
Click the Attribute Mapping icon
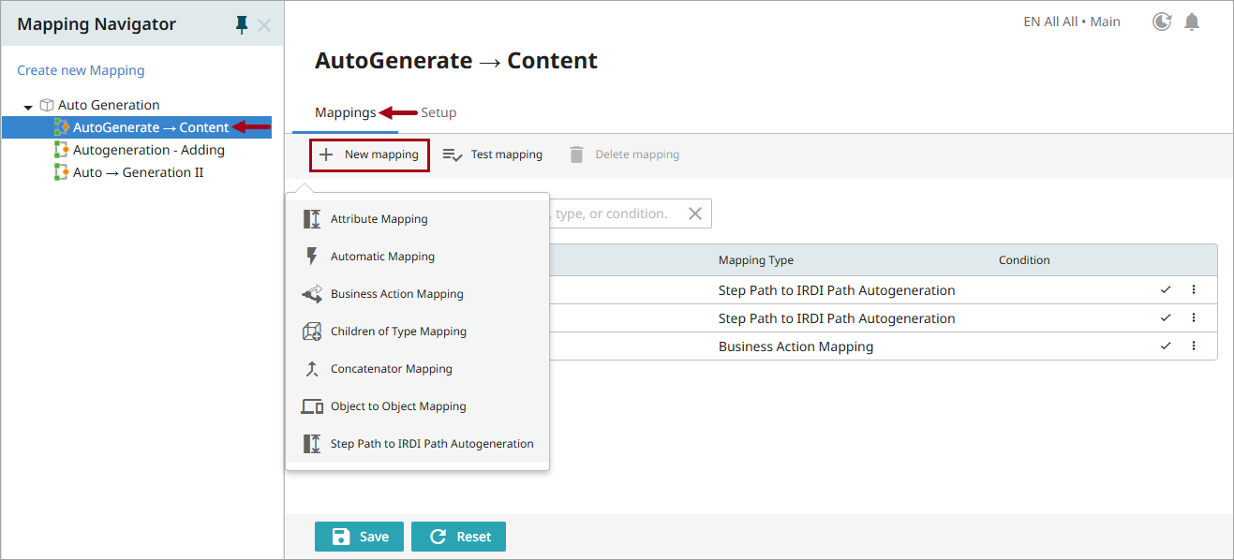click(312, 219)
